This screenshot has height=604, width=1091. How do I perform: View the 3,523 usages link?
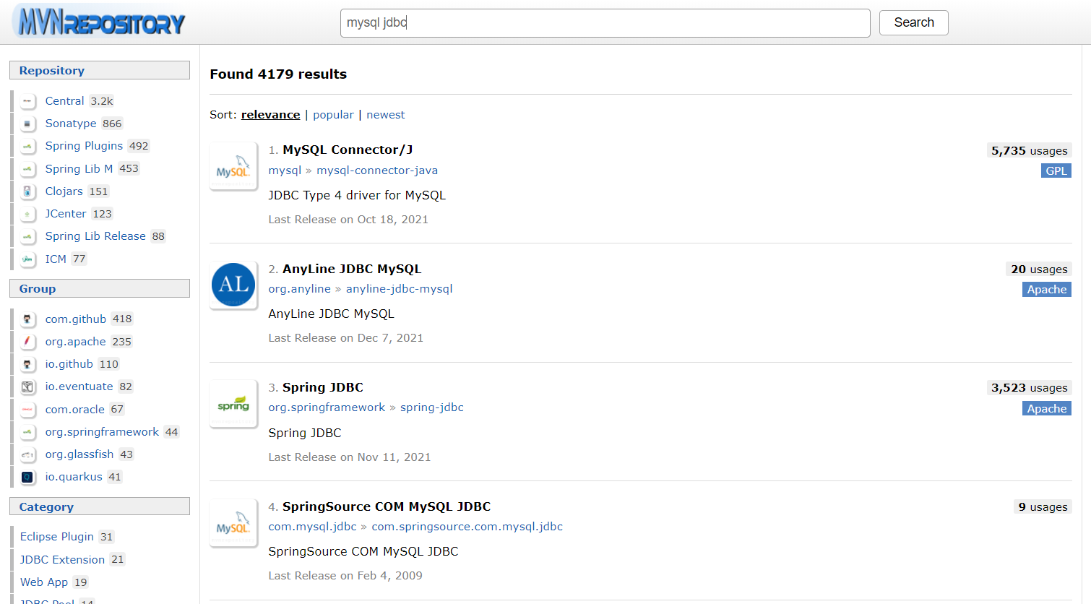pos(1029,388)
